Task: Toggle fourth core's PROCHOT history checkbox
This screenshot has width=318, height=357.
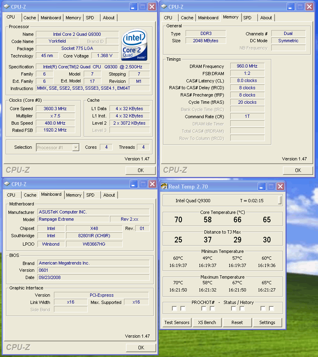Action: 271,308
